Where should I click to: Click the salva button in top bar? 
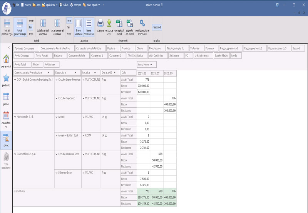[64, 5]
